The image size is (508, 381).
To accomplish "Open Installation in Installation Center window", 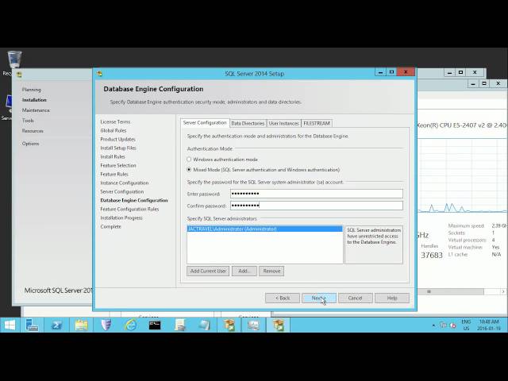I will coord(34,100).
